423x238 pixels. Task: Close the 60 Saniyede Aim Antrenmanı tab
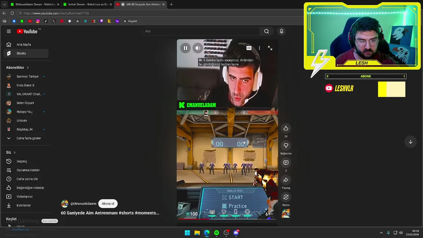point(163,4)
